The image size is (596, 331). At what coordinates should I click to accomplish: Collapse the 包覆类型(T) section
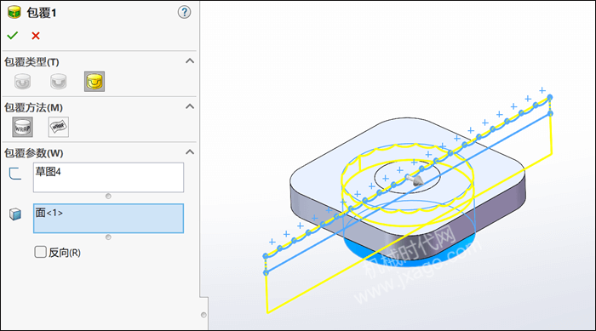coord(190,60)
